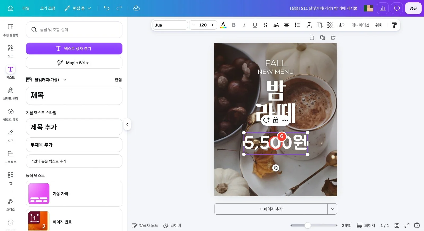Focus the 글꼴 및 조합 검색 field

click(x=74, y=30)
